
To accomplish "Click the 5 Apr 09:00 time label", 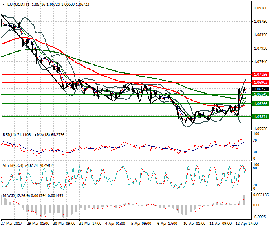I will pos(141,224).
